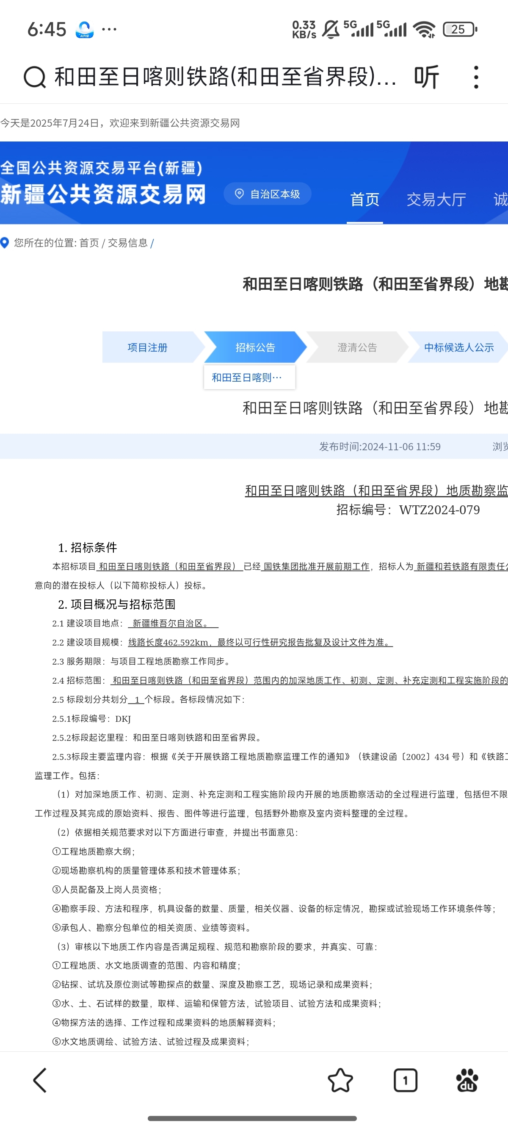This screenshot has height=1131, width=508.
Task: Tap the browser back arrow
Action: [40, 1080]
